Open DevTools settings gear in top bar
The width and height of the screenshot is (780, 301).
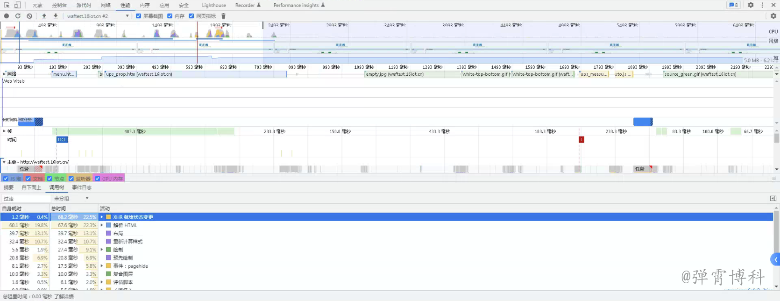(751, 5)
